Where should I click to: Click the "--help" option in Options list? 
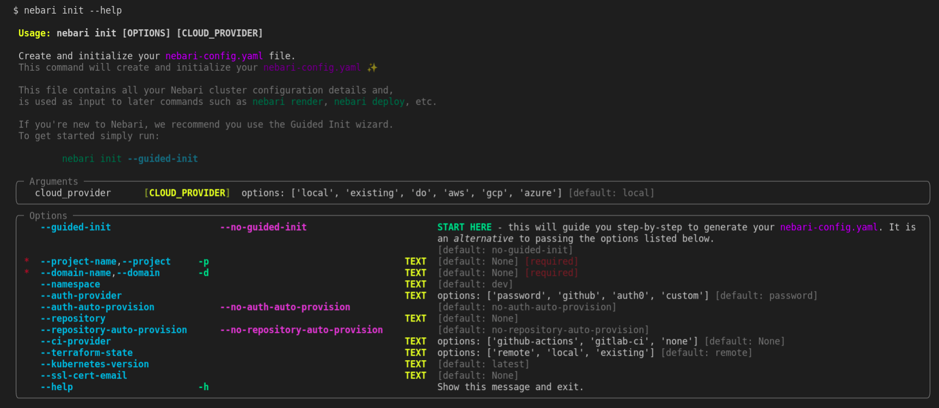coord(57,387)
